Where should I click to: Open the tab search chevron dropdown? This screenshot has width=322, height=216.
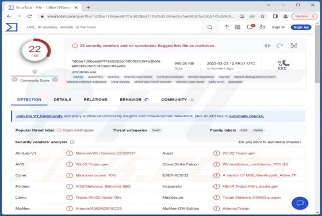269,5
